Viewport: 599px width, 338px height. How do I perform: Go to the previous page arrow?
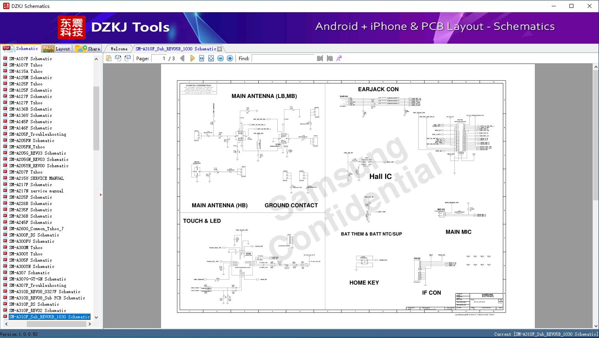pos(182,58)
